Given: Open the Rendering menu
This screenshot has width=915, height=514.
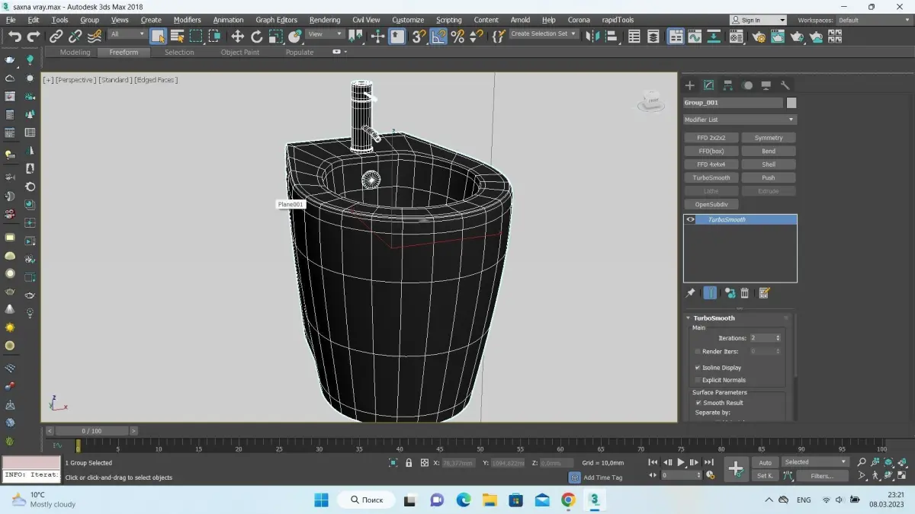Looking at the screenshot, I should point(325,20).
